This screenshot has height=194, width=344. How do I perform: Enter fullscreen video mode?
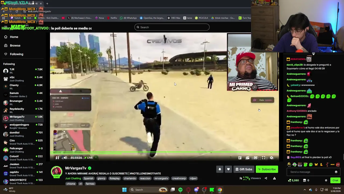pyautogui.click(x=264, y=158)
